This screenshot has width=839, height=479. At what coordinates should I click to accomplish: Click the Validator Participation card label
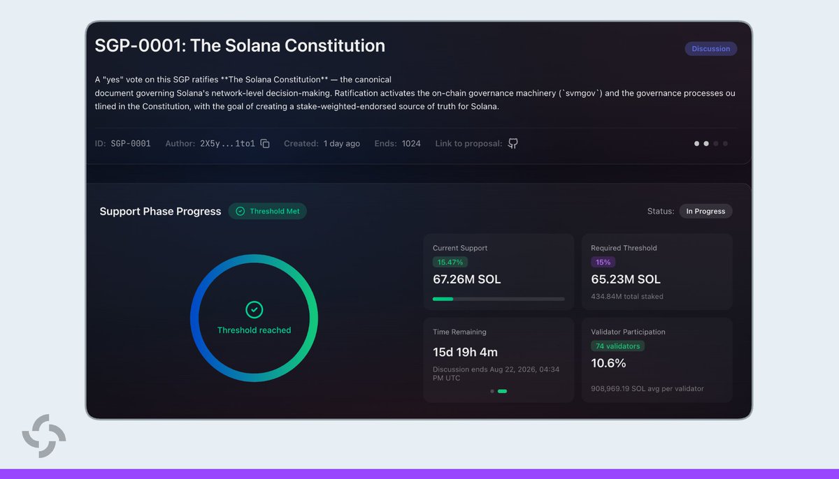[628, 332]
